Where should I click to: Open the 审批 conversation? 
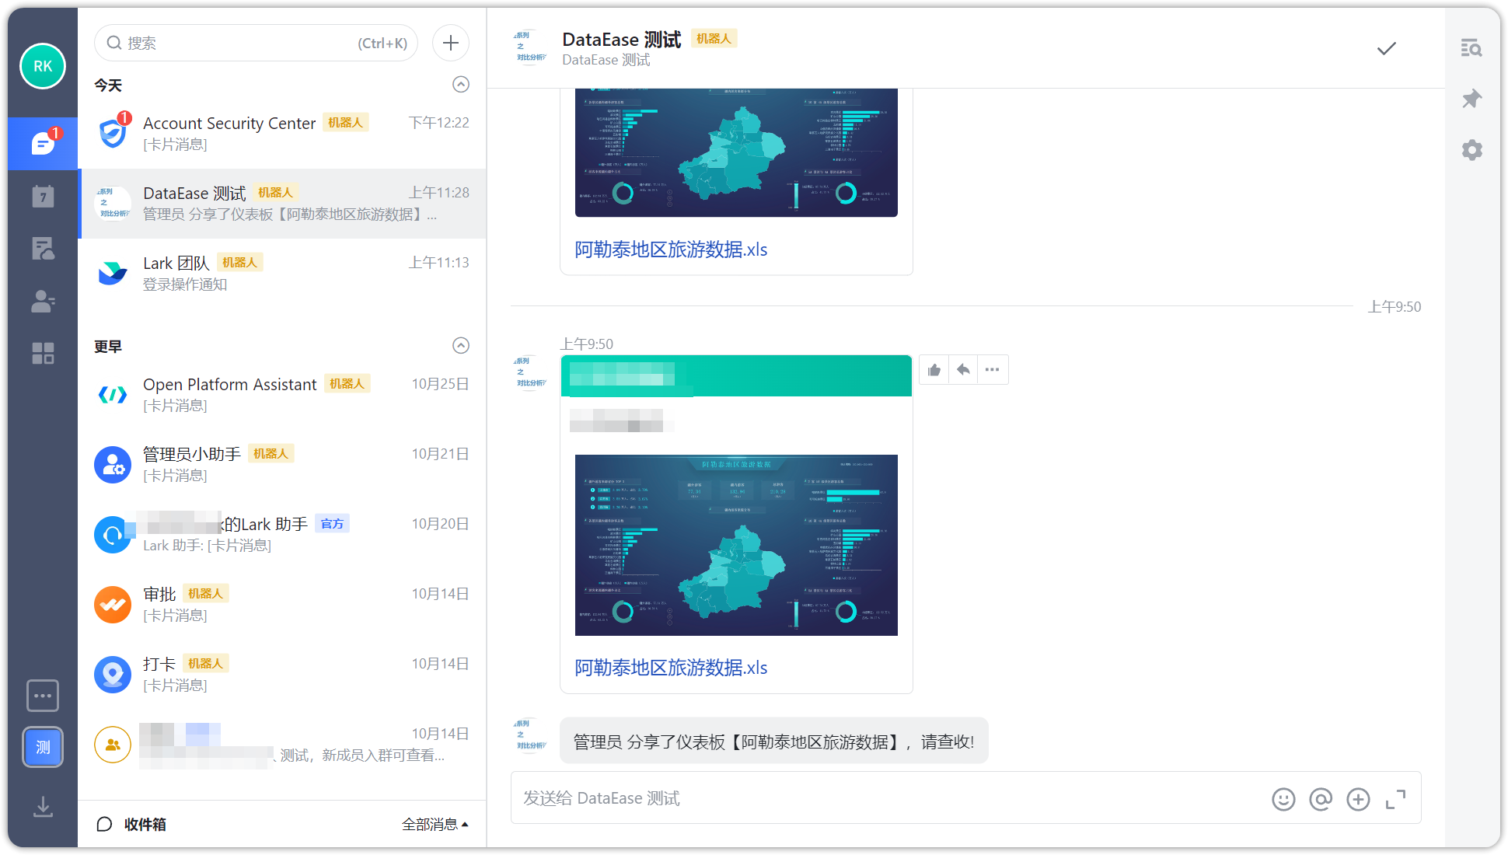coord(282,605)
